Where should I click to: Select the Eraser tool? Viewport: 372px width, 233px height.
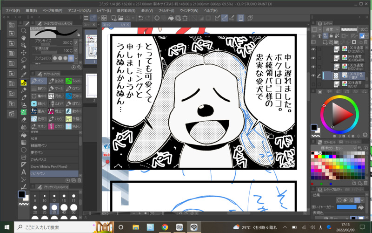click(24, 120)
